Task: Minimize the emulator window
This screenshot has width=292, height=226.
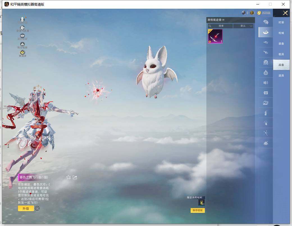Action: click(x=258, y=4)
